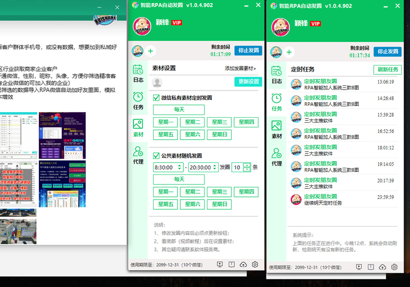Image resolution: width=410 pixels, height=287 pixels.
Task: Toggle 星期三 under 微信私有素材定时发圈
Action: pyautogui.click(x=219, y=122)
